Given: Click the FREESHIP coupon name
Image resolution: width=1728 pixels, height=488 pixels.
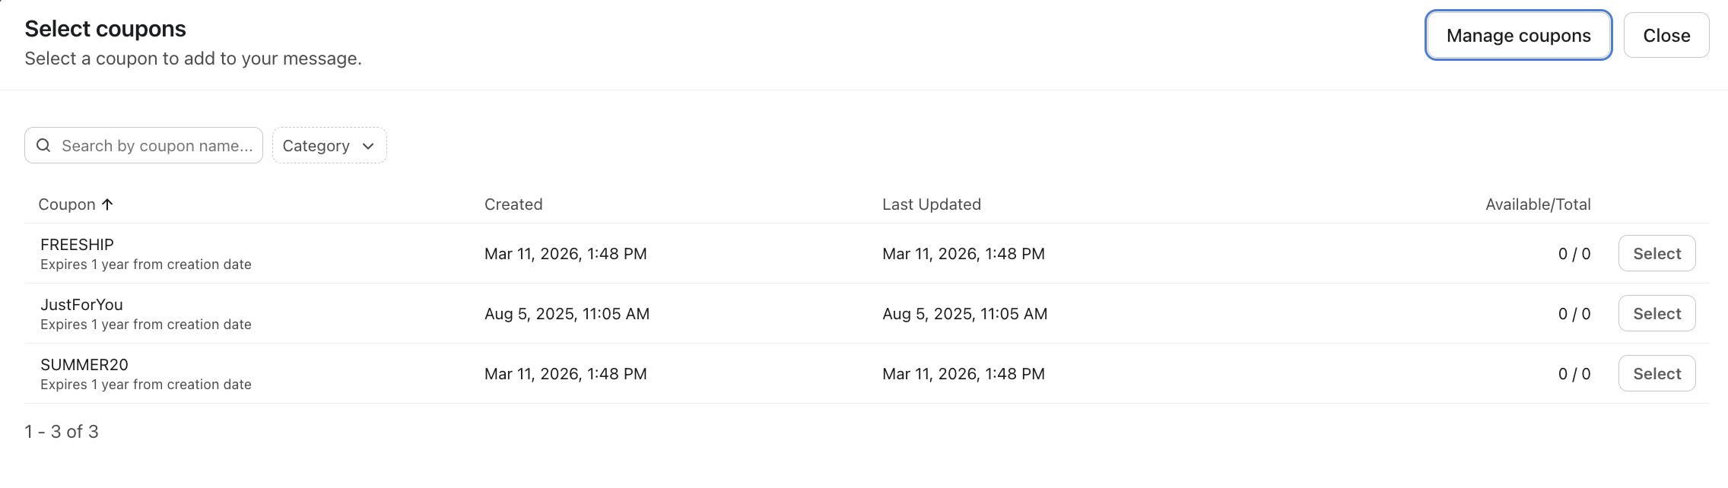Looking at the screenshot, I should tap(77, 245).
